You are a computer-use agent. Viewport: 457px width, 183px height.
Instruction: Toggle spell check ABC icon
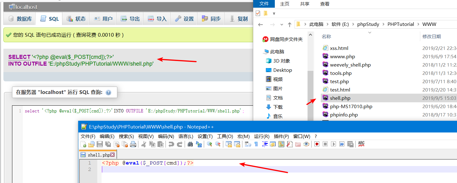point(361,144)
